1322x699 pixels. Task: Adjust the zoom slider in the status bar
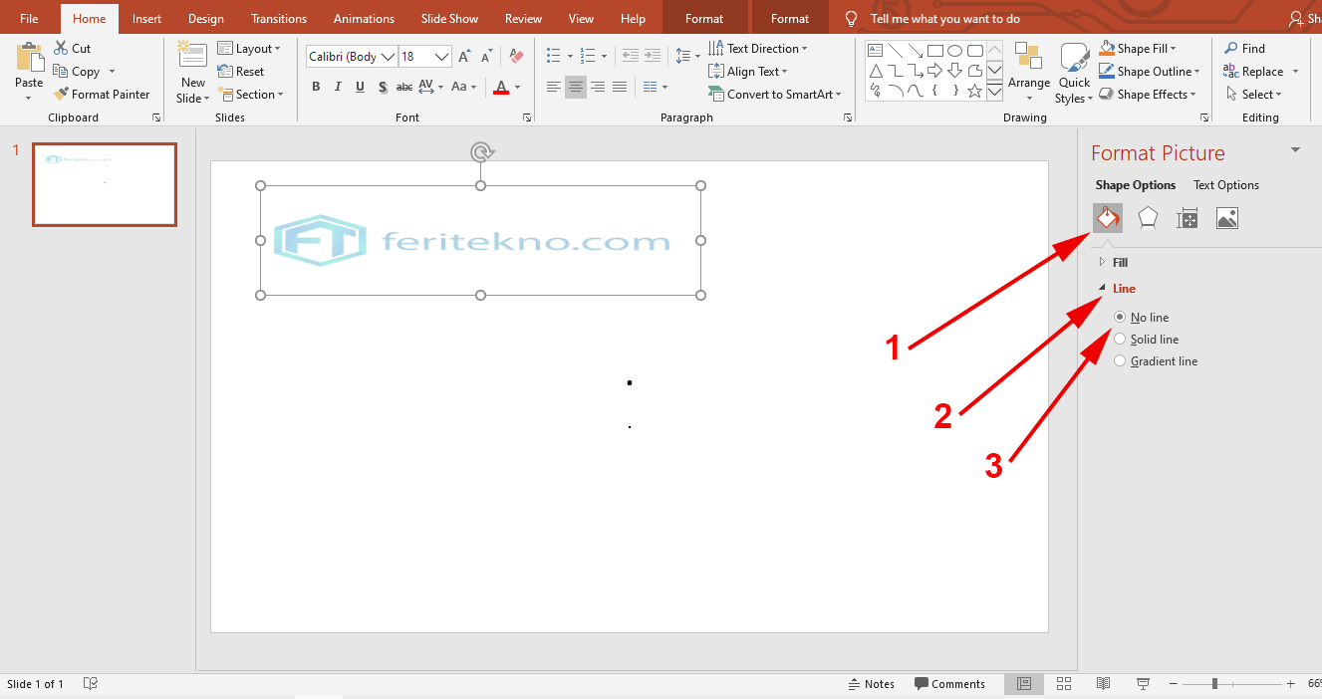tap(1214, 684)
